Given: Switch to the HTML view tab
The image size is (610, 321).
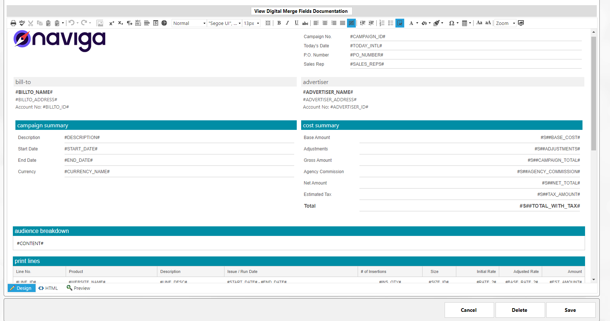Looking at the screenshot, I should tap(48, 288).
